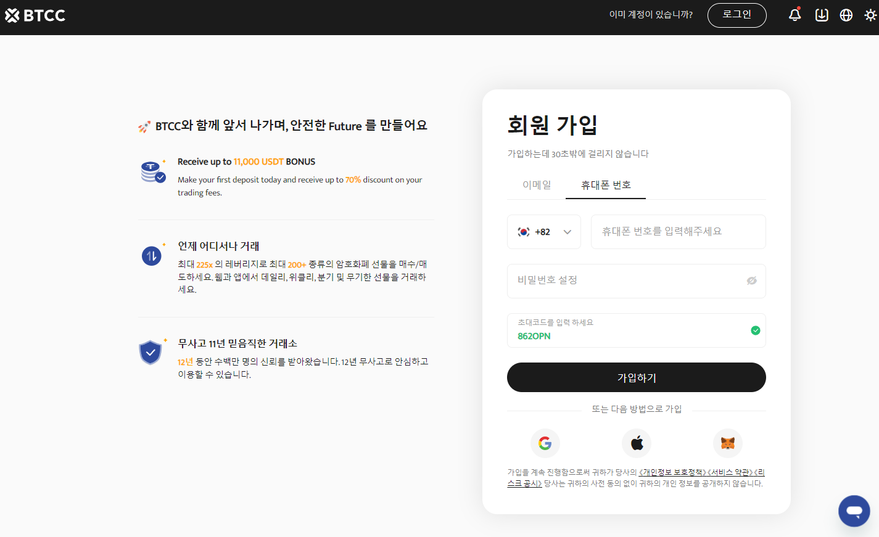
Task: Click 'Receive up to 11,000 USDT BONUS' text
Action: click(x=246, y=162)
